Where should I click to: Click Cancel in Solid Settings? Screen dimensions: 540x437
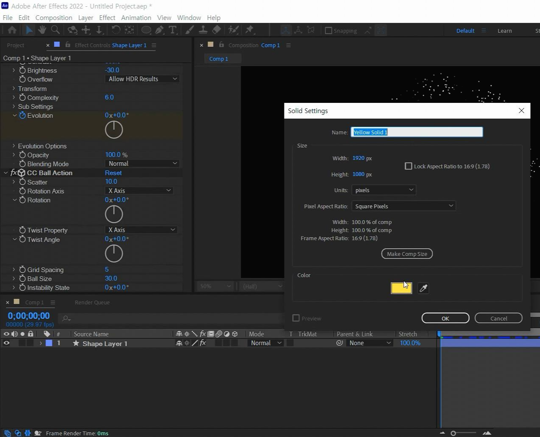[x=498, y=318]
